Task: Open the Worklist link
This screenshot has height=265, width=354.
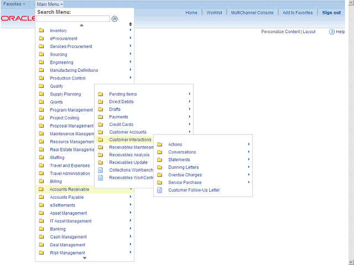Action: pos(214,13)
